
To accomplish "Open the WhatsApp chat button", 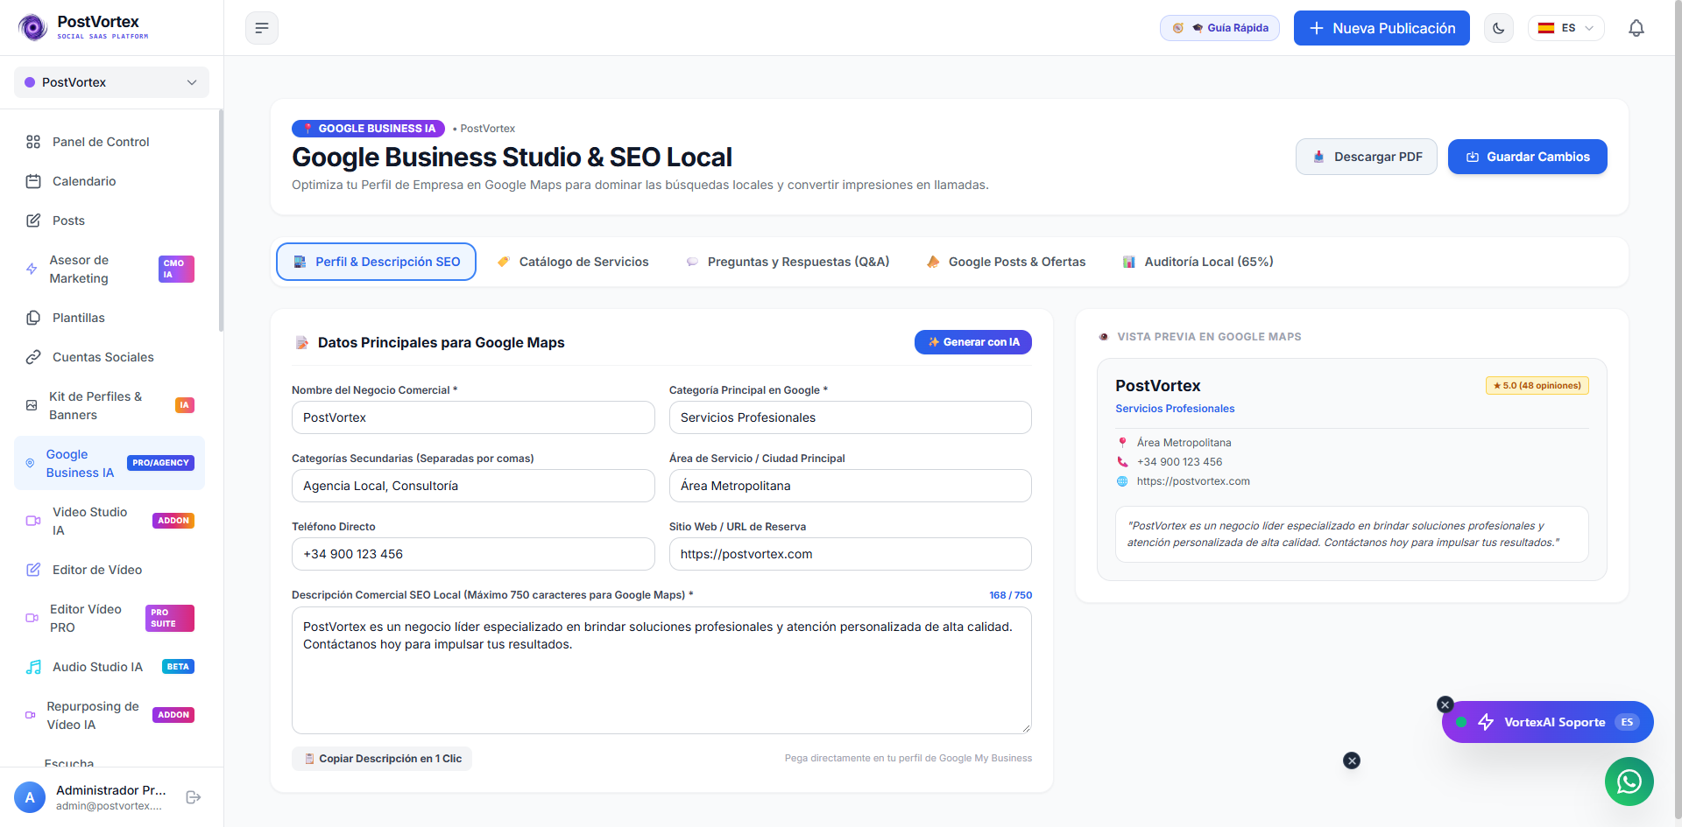I will click(1629, 781).
